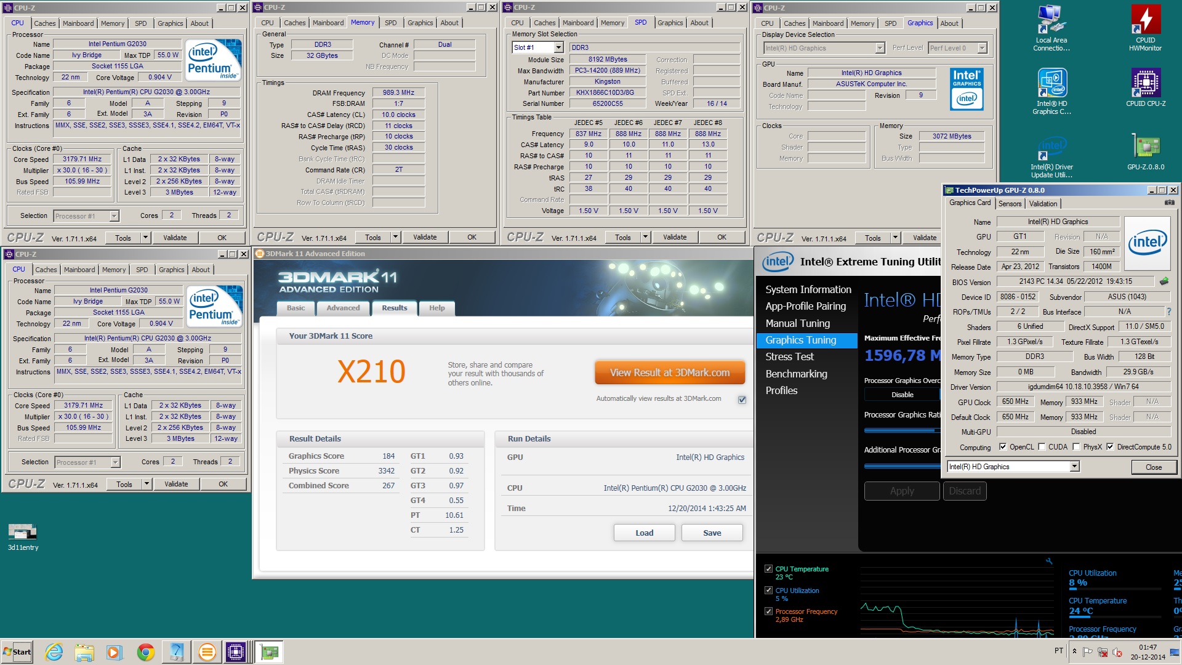Click Intel logo in GPU-Z window
Screen dimensions: 1182x665
click(1147, 243)
